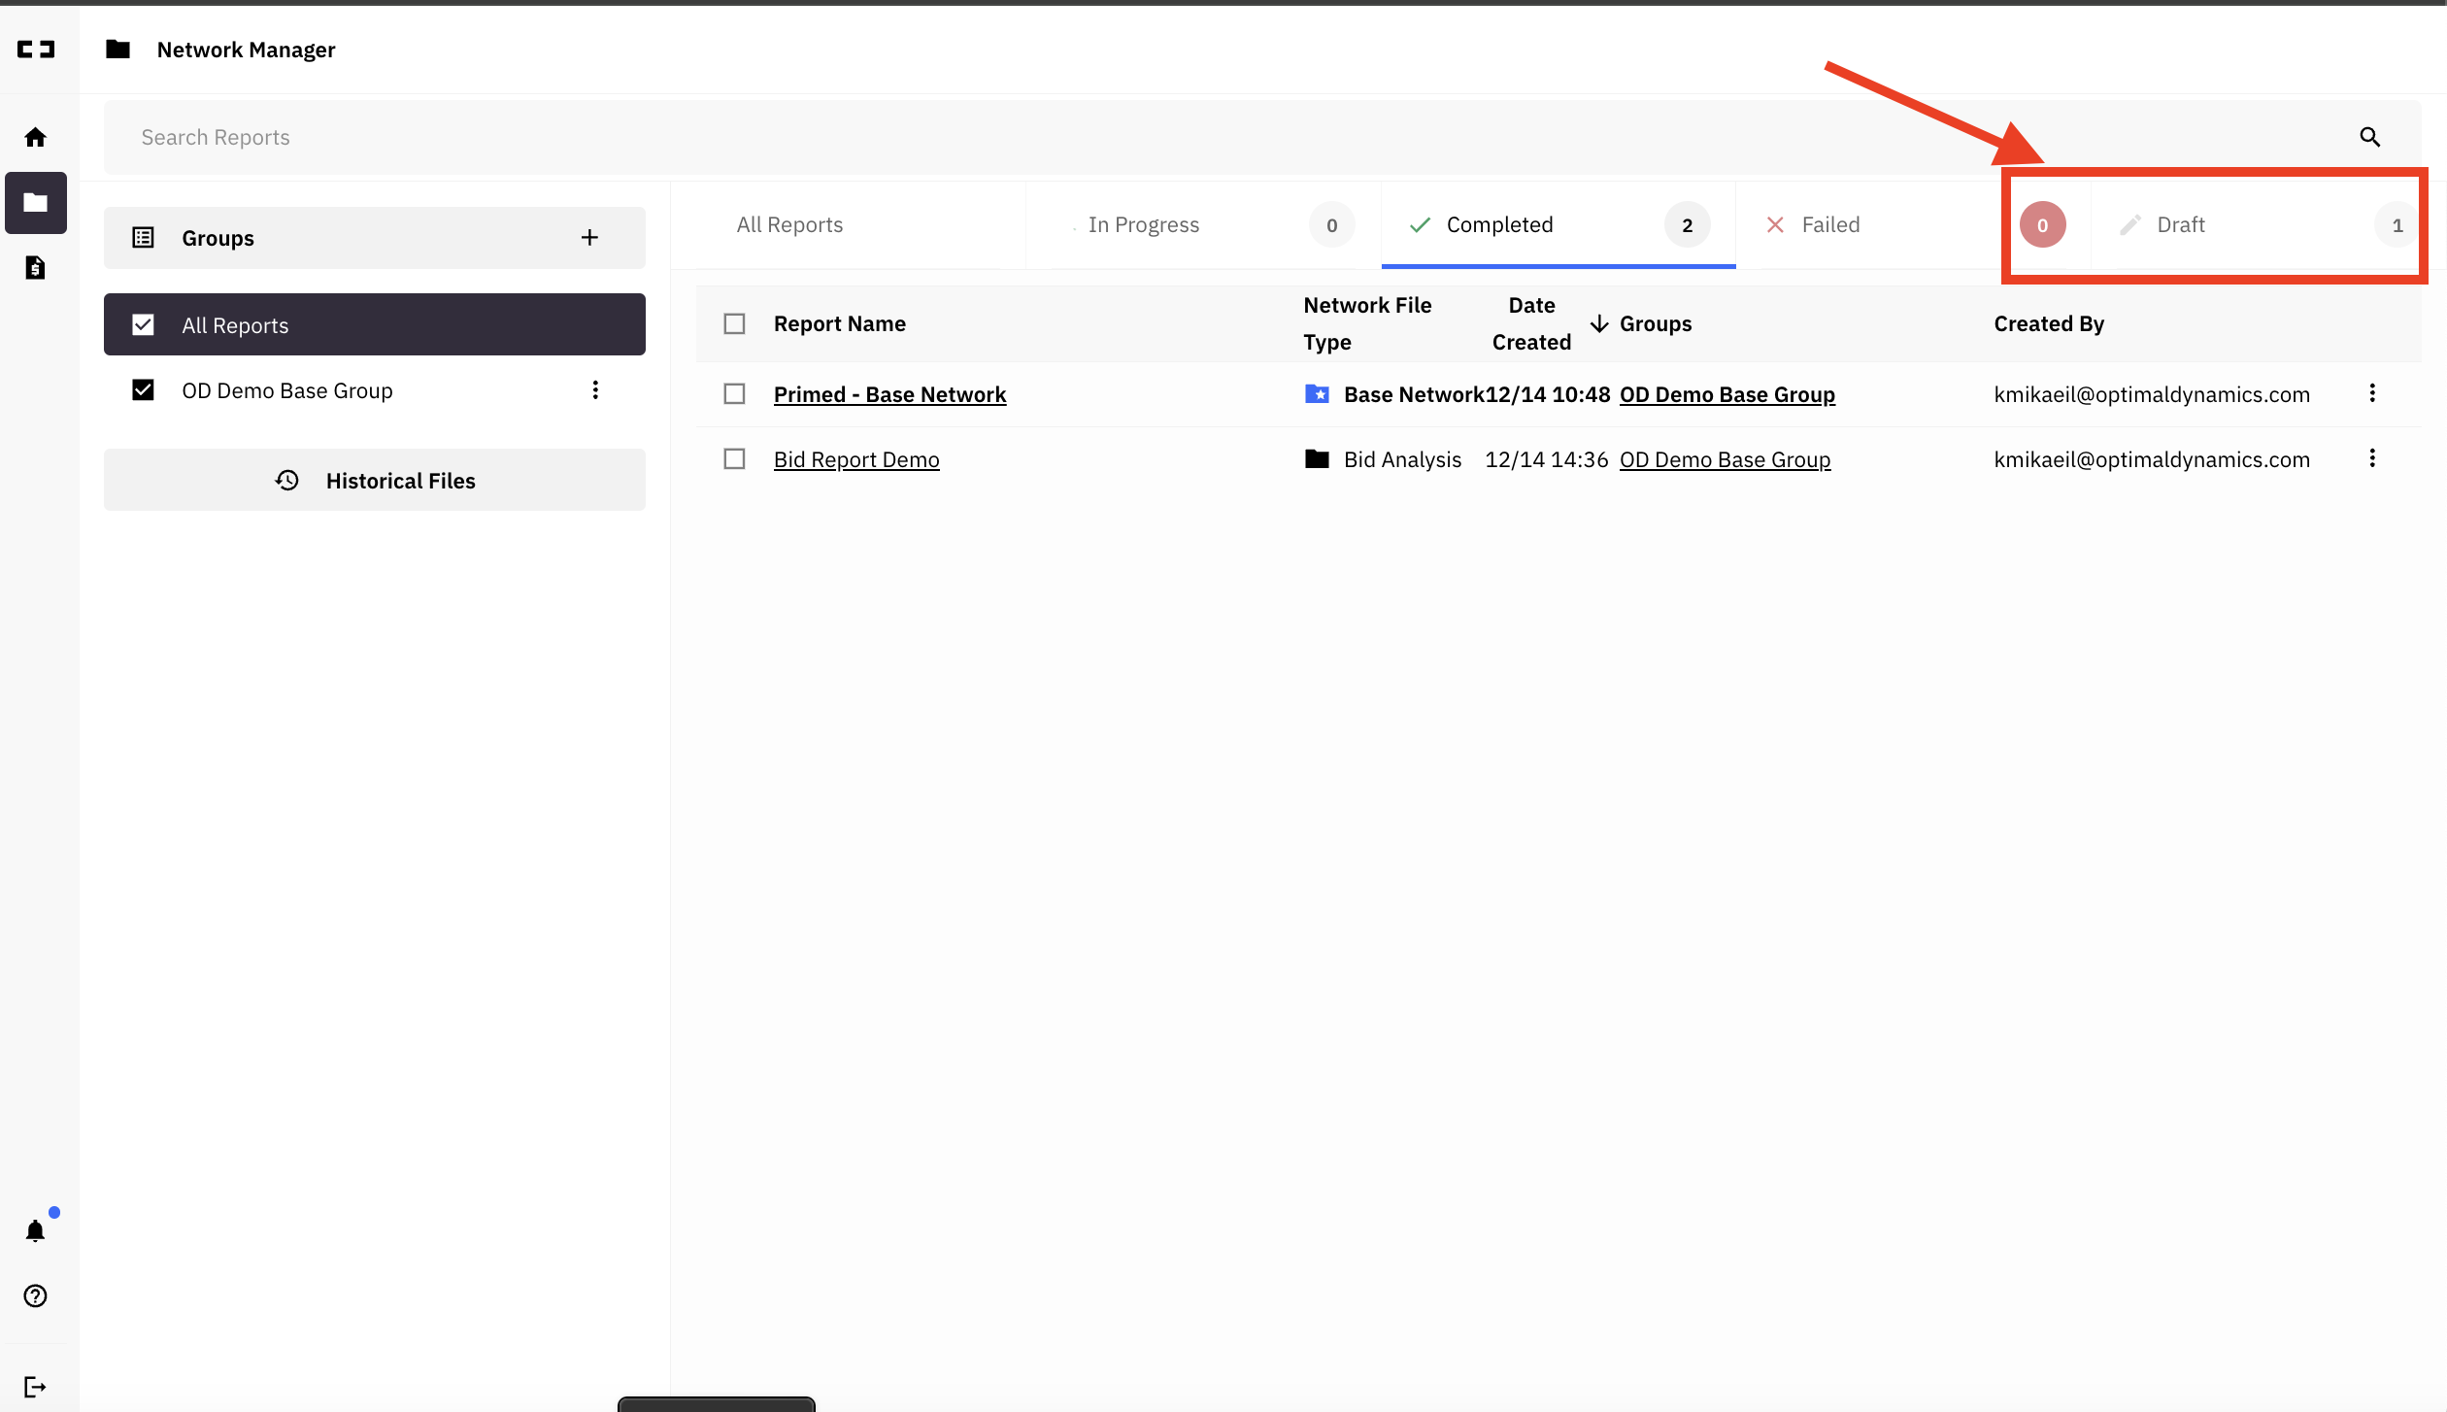Open the Home icon in the sidebar
The width and height of the screenshot is (2447, 1412).
(35, 137)
